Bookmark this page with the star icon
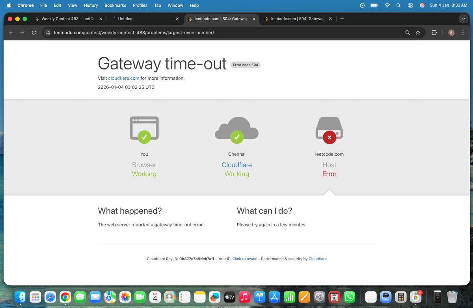The width and height of the screenshot is (473, 308). pos(418,33)
